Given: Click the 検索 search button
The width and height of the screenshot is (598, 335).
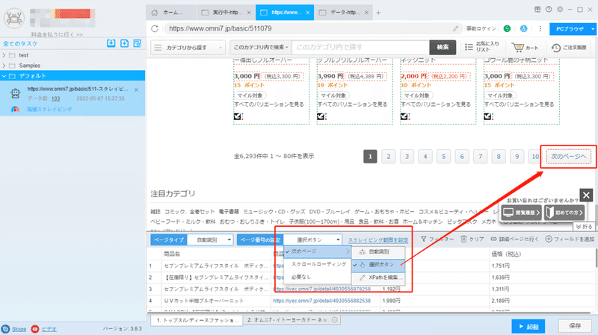Looking at the screenshot, I should (x=443, y=47).
